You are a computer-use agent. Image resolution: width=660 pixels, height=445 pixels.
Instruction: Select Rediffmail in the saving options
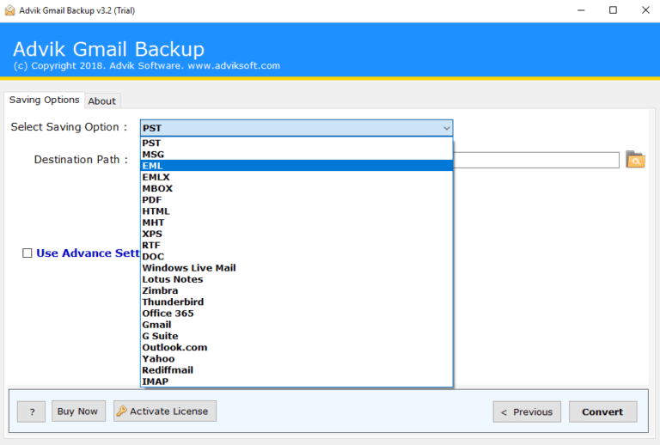[296, 370]
